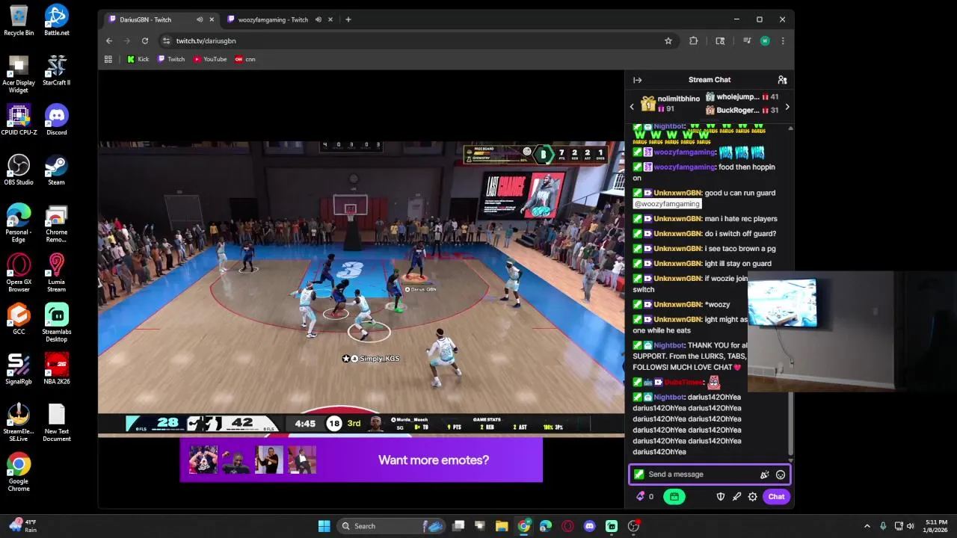
Task: Open the Twitch bookmark
Action: point(171,59)
